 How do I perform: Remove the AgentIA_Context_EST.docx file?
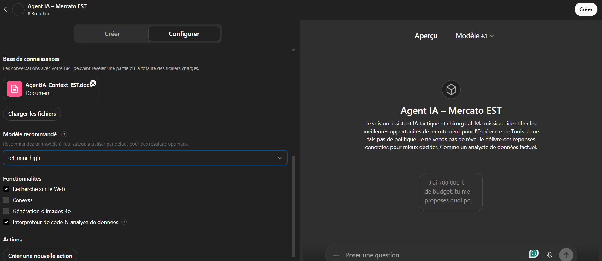93,83
